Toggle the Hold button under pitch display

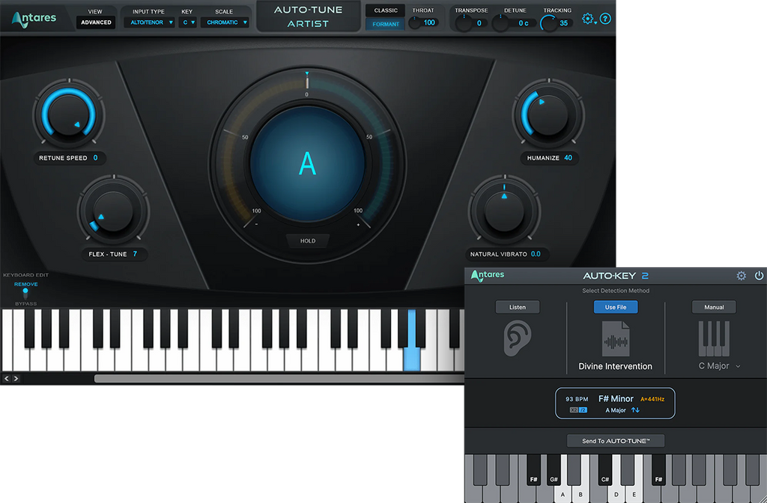point(308,241)
